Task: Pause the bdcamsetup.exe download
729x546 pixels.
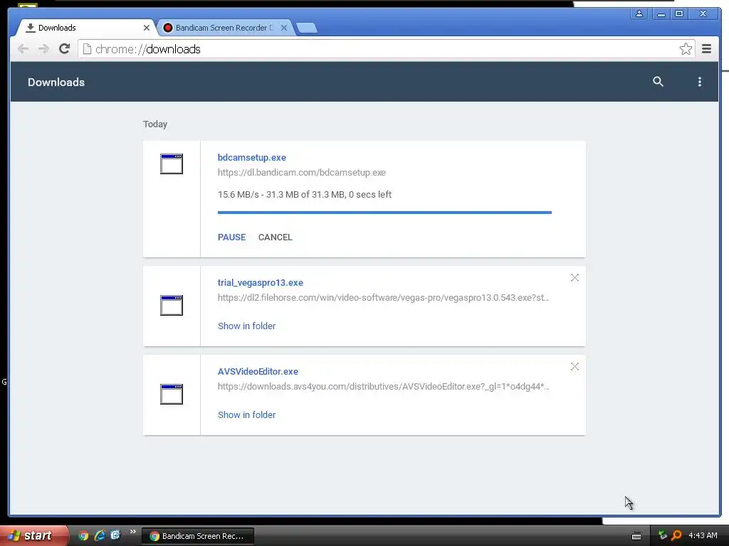Action: (x=231, y=237)
